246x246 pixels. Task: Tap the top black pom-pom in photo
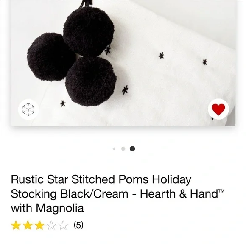(x=89, y=31)
